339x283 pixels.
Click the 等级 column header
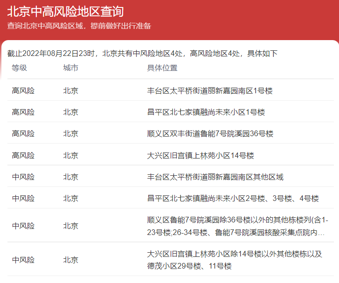pos(20,68)
